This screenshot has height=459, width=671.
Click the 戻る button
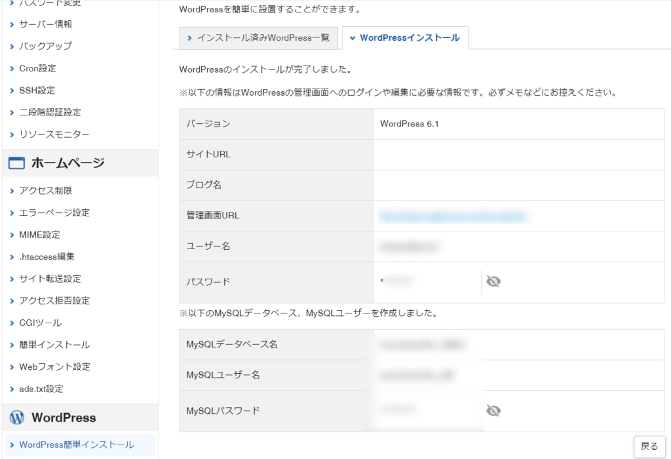point(649,446)
